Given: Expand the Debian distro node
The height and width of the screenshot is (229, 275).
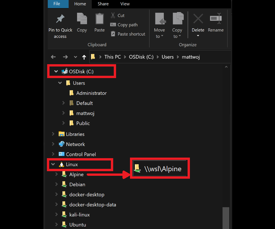Looking at the screenshot, I should pos(56,184).
